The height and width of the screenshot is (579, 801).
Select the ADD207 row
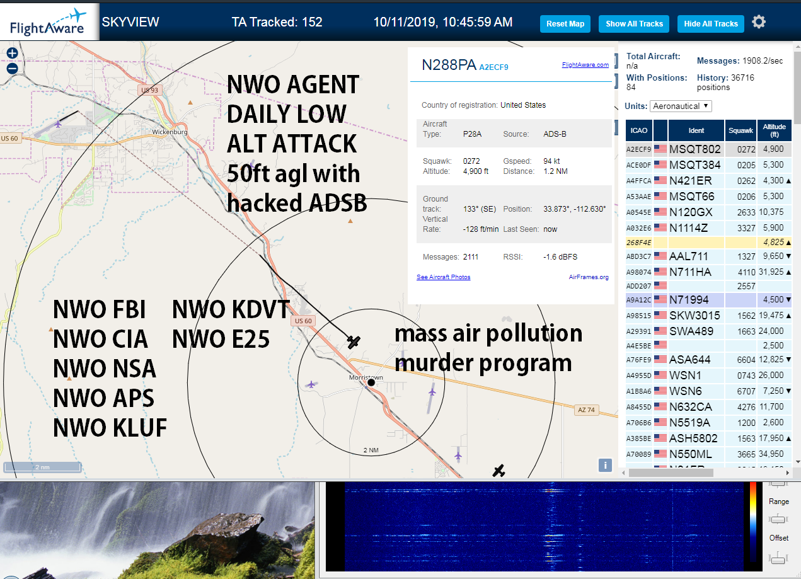(x=709, y=286)
